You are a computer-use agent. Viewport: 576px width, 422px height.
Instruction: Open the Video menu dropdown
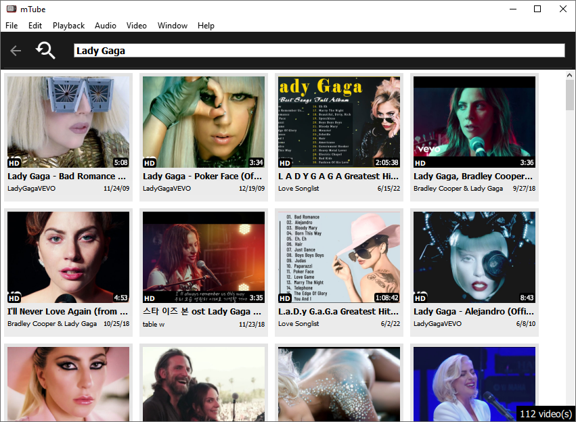(x=136, y=26)
